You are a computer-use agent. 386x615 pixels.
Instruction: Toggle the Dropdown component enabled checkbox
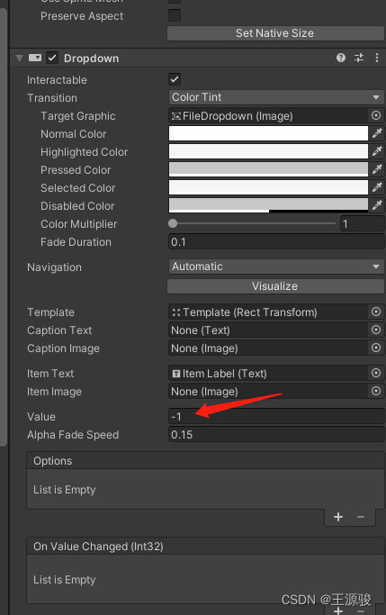52,58
